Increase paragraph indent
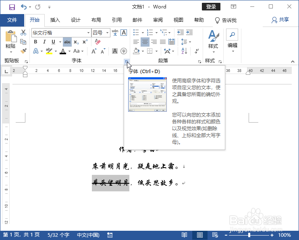The width and height of the screenshot is (299, 240). click(x=189, y=32)
